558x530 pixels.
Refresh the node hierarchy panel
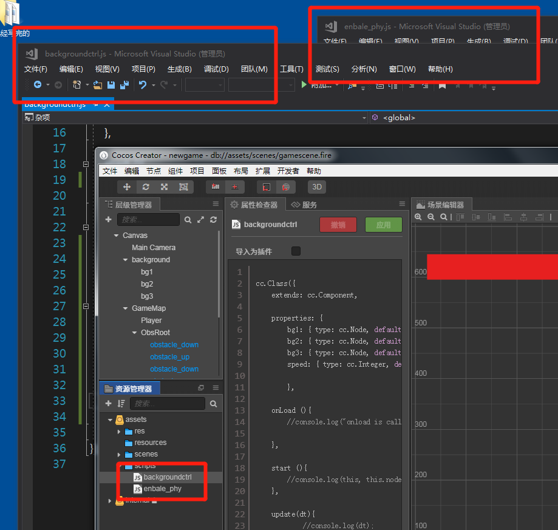213,220
